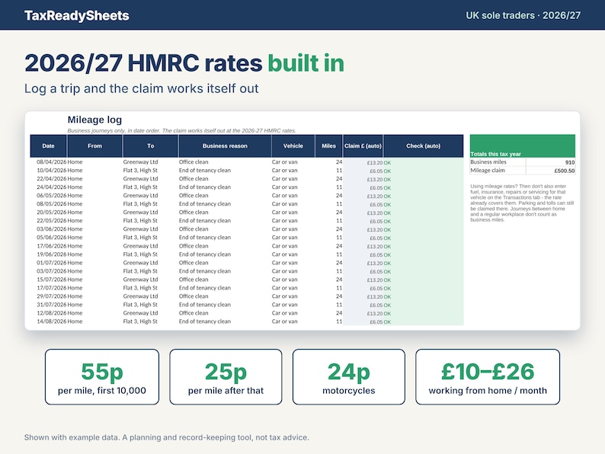Select the 'Claim £ (auto)' column header
The height and width of the screenshot is (454, 605).
pos(363,145)
